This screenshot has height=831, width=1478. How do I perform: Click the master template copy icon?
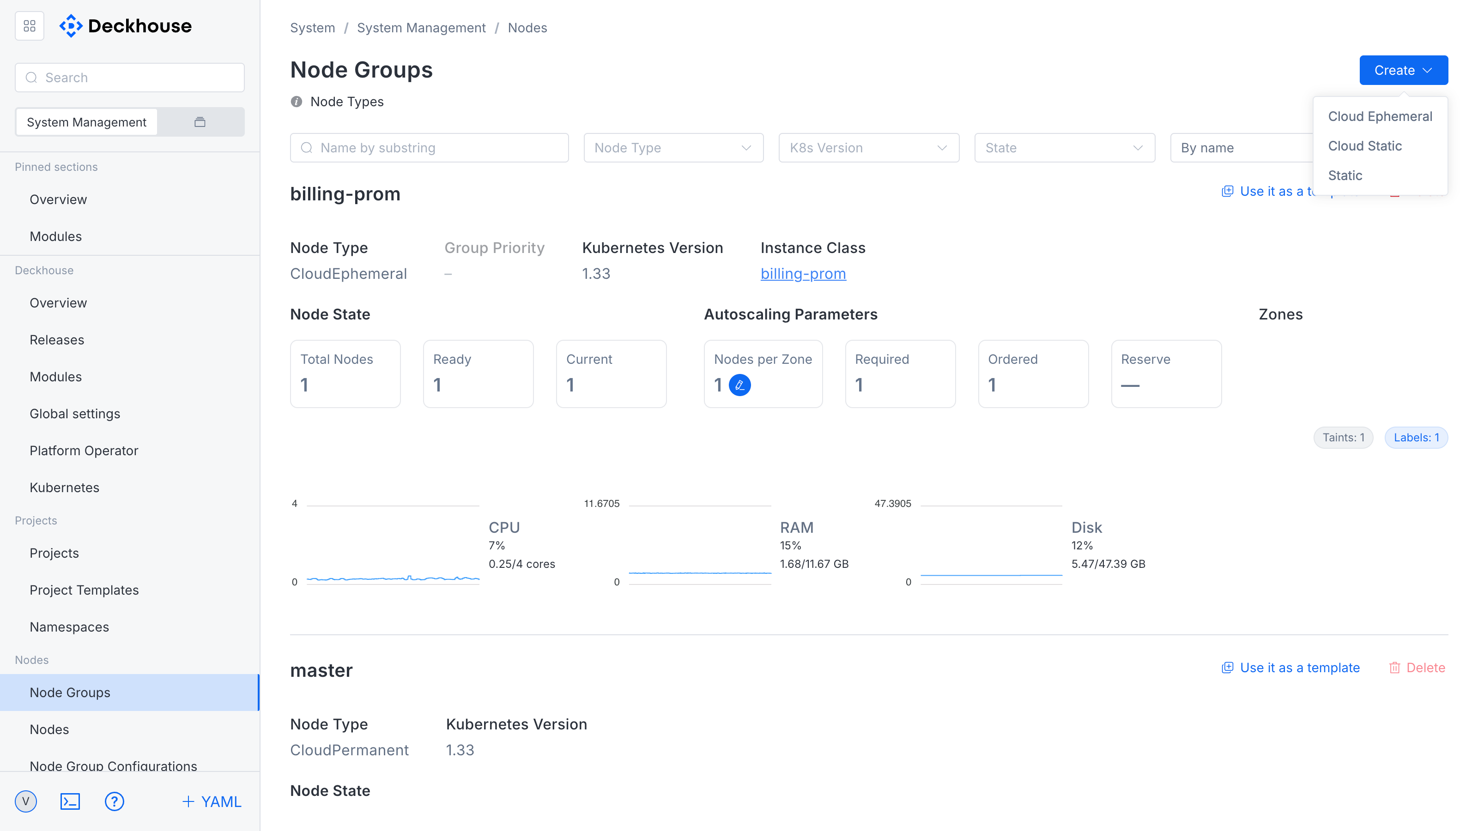click(1227, 668)
